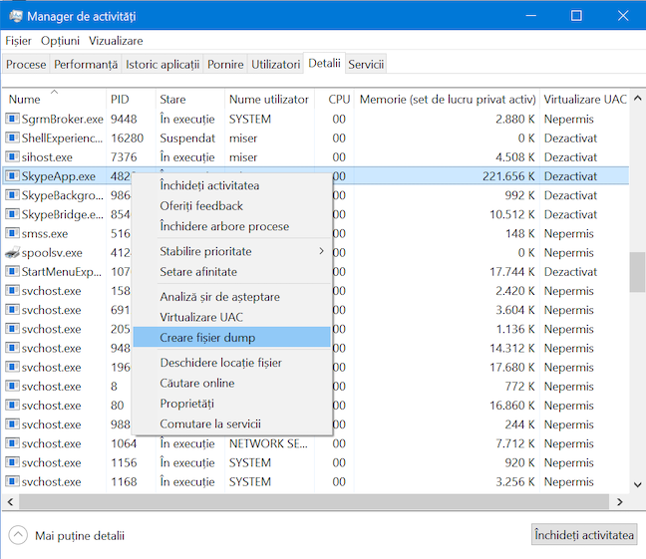Choose Comutare la servicii menu entry
Screen dimensions: 646x559
[232, 423]
